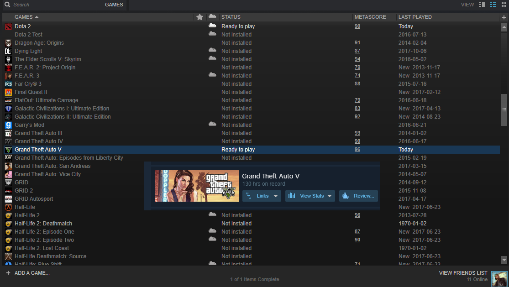Image resolution: width=509 pixels, height=287 pixels.
Task: Sort by STATUS column header
Action: coord(231,17)
